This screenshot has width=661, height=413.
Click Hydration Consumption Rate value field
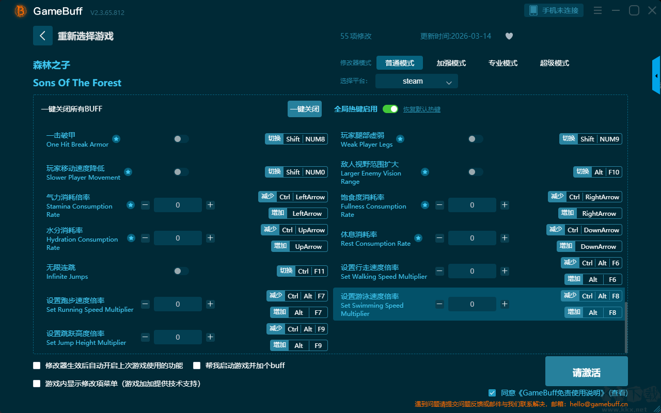178,238
